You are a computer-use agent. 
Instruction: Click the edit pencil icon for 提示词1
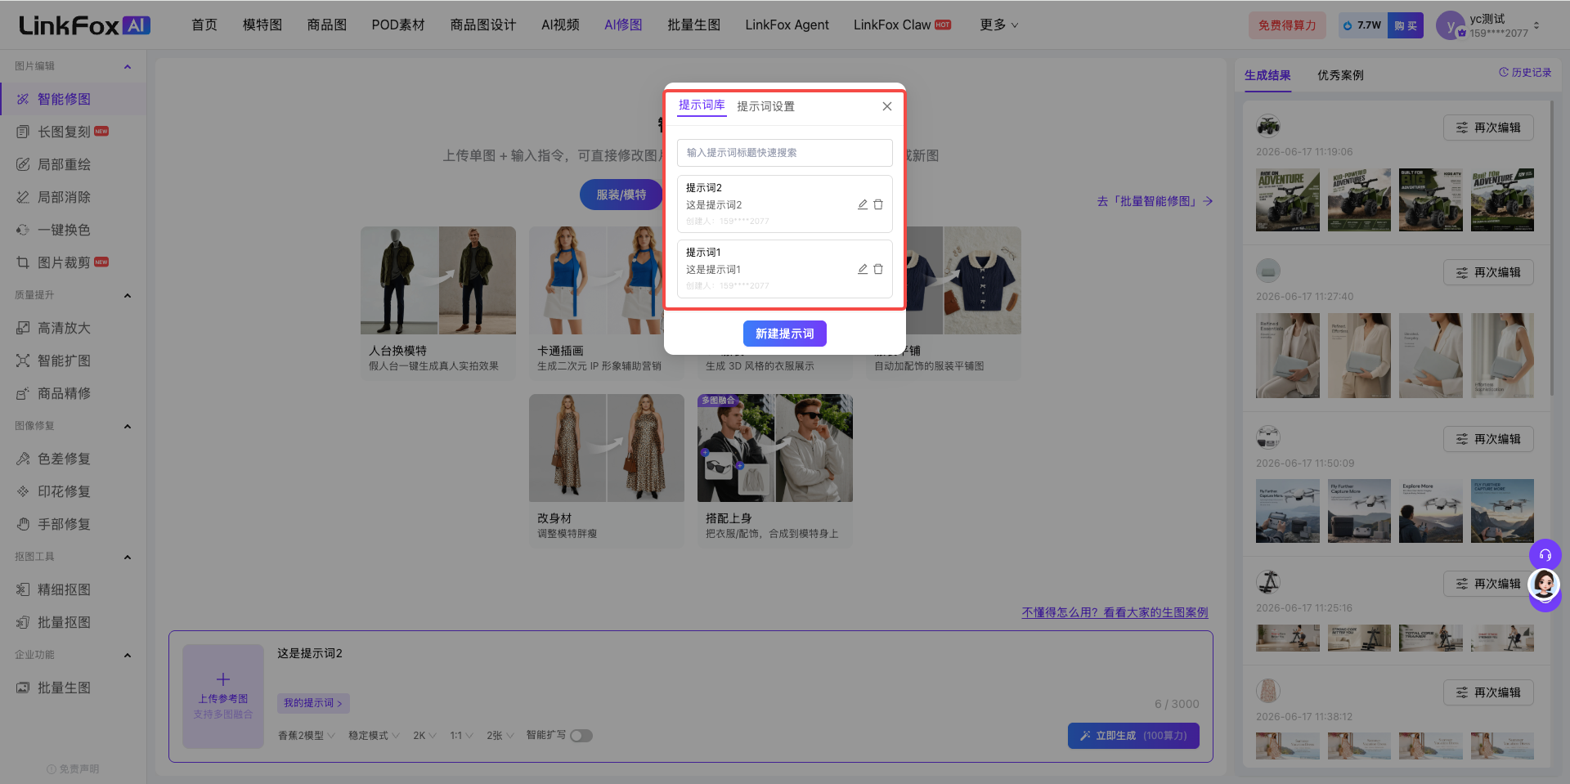coord(863,269)
